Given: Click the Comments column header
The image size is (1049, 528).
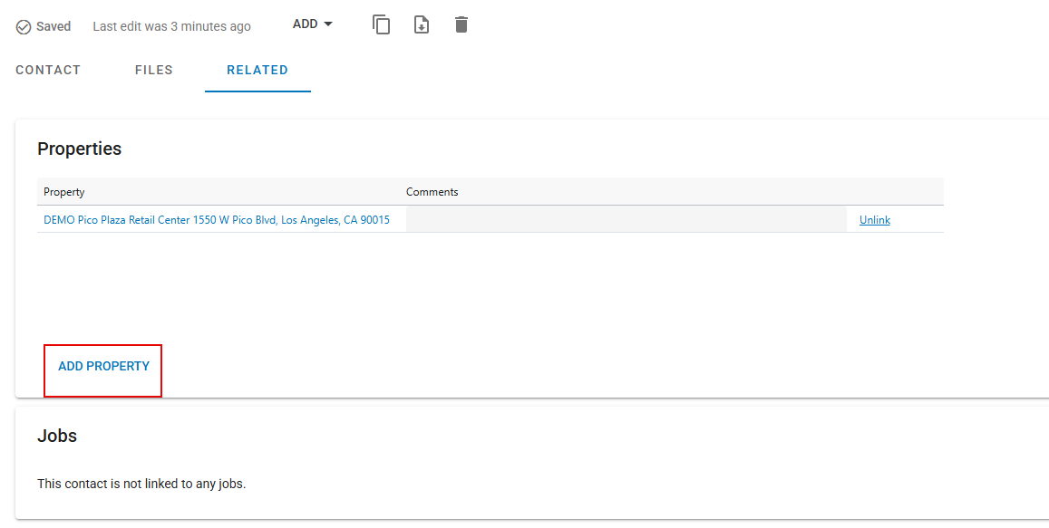Looking at the screenshot, I should [x=432, y=192].
